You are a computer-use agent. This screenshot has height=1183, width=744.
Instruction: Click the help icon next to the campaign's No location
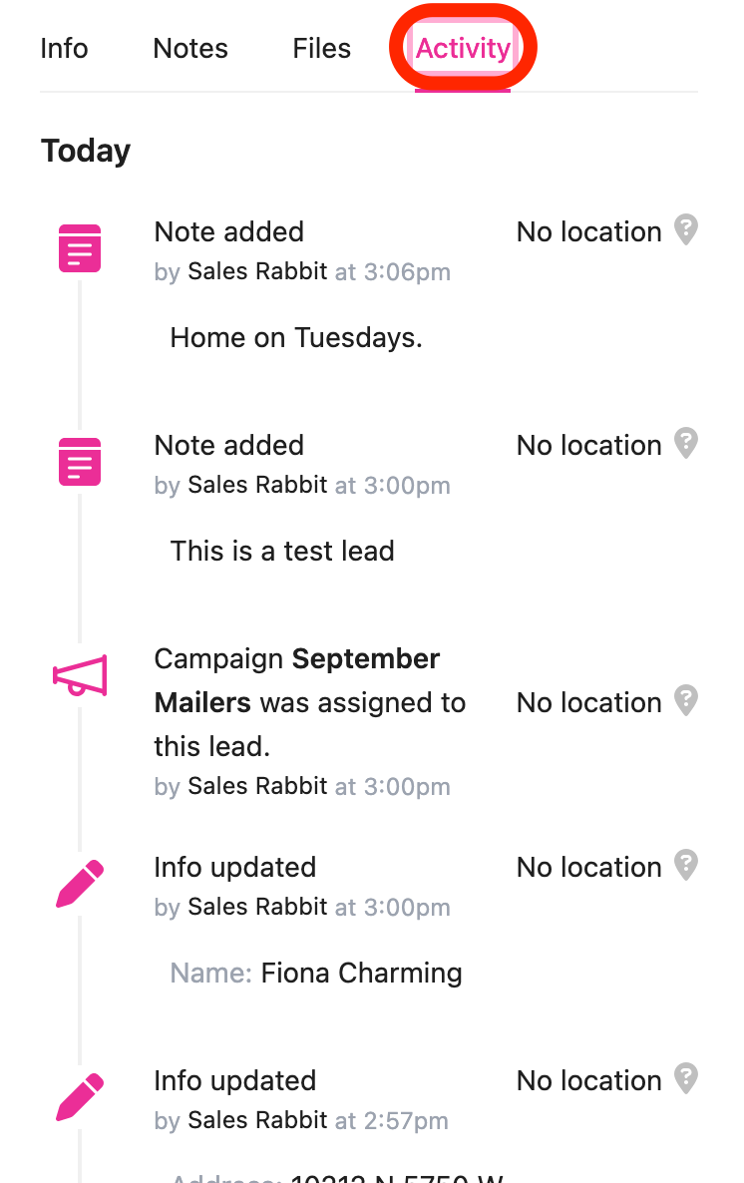coord(686,700)
